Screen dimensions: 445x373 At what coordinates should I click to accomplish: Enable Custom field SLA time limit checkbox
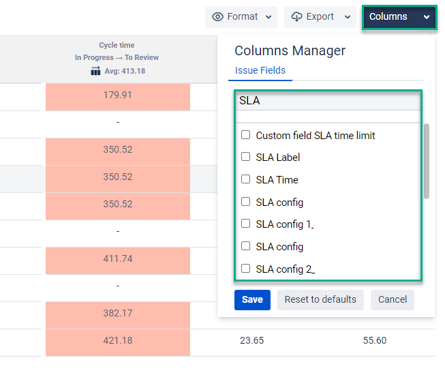tap(246, 135)
